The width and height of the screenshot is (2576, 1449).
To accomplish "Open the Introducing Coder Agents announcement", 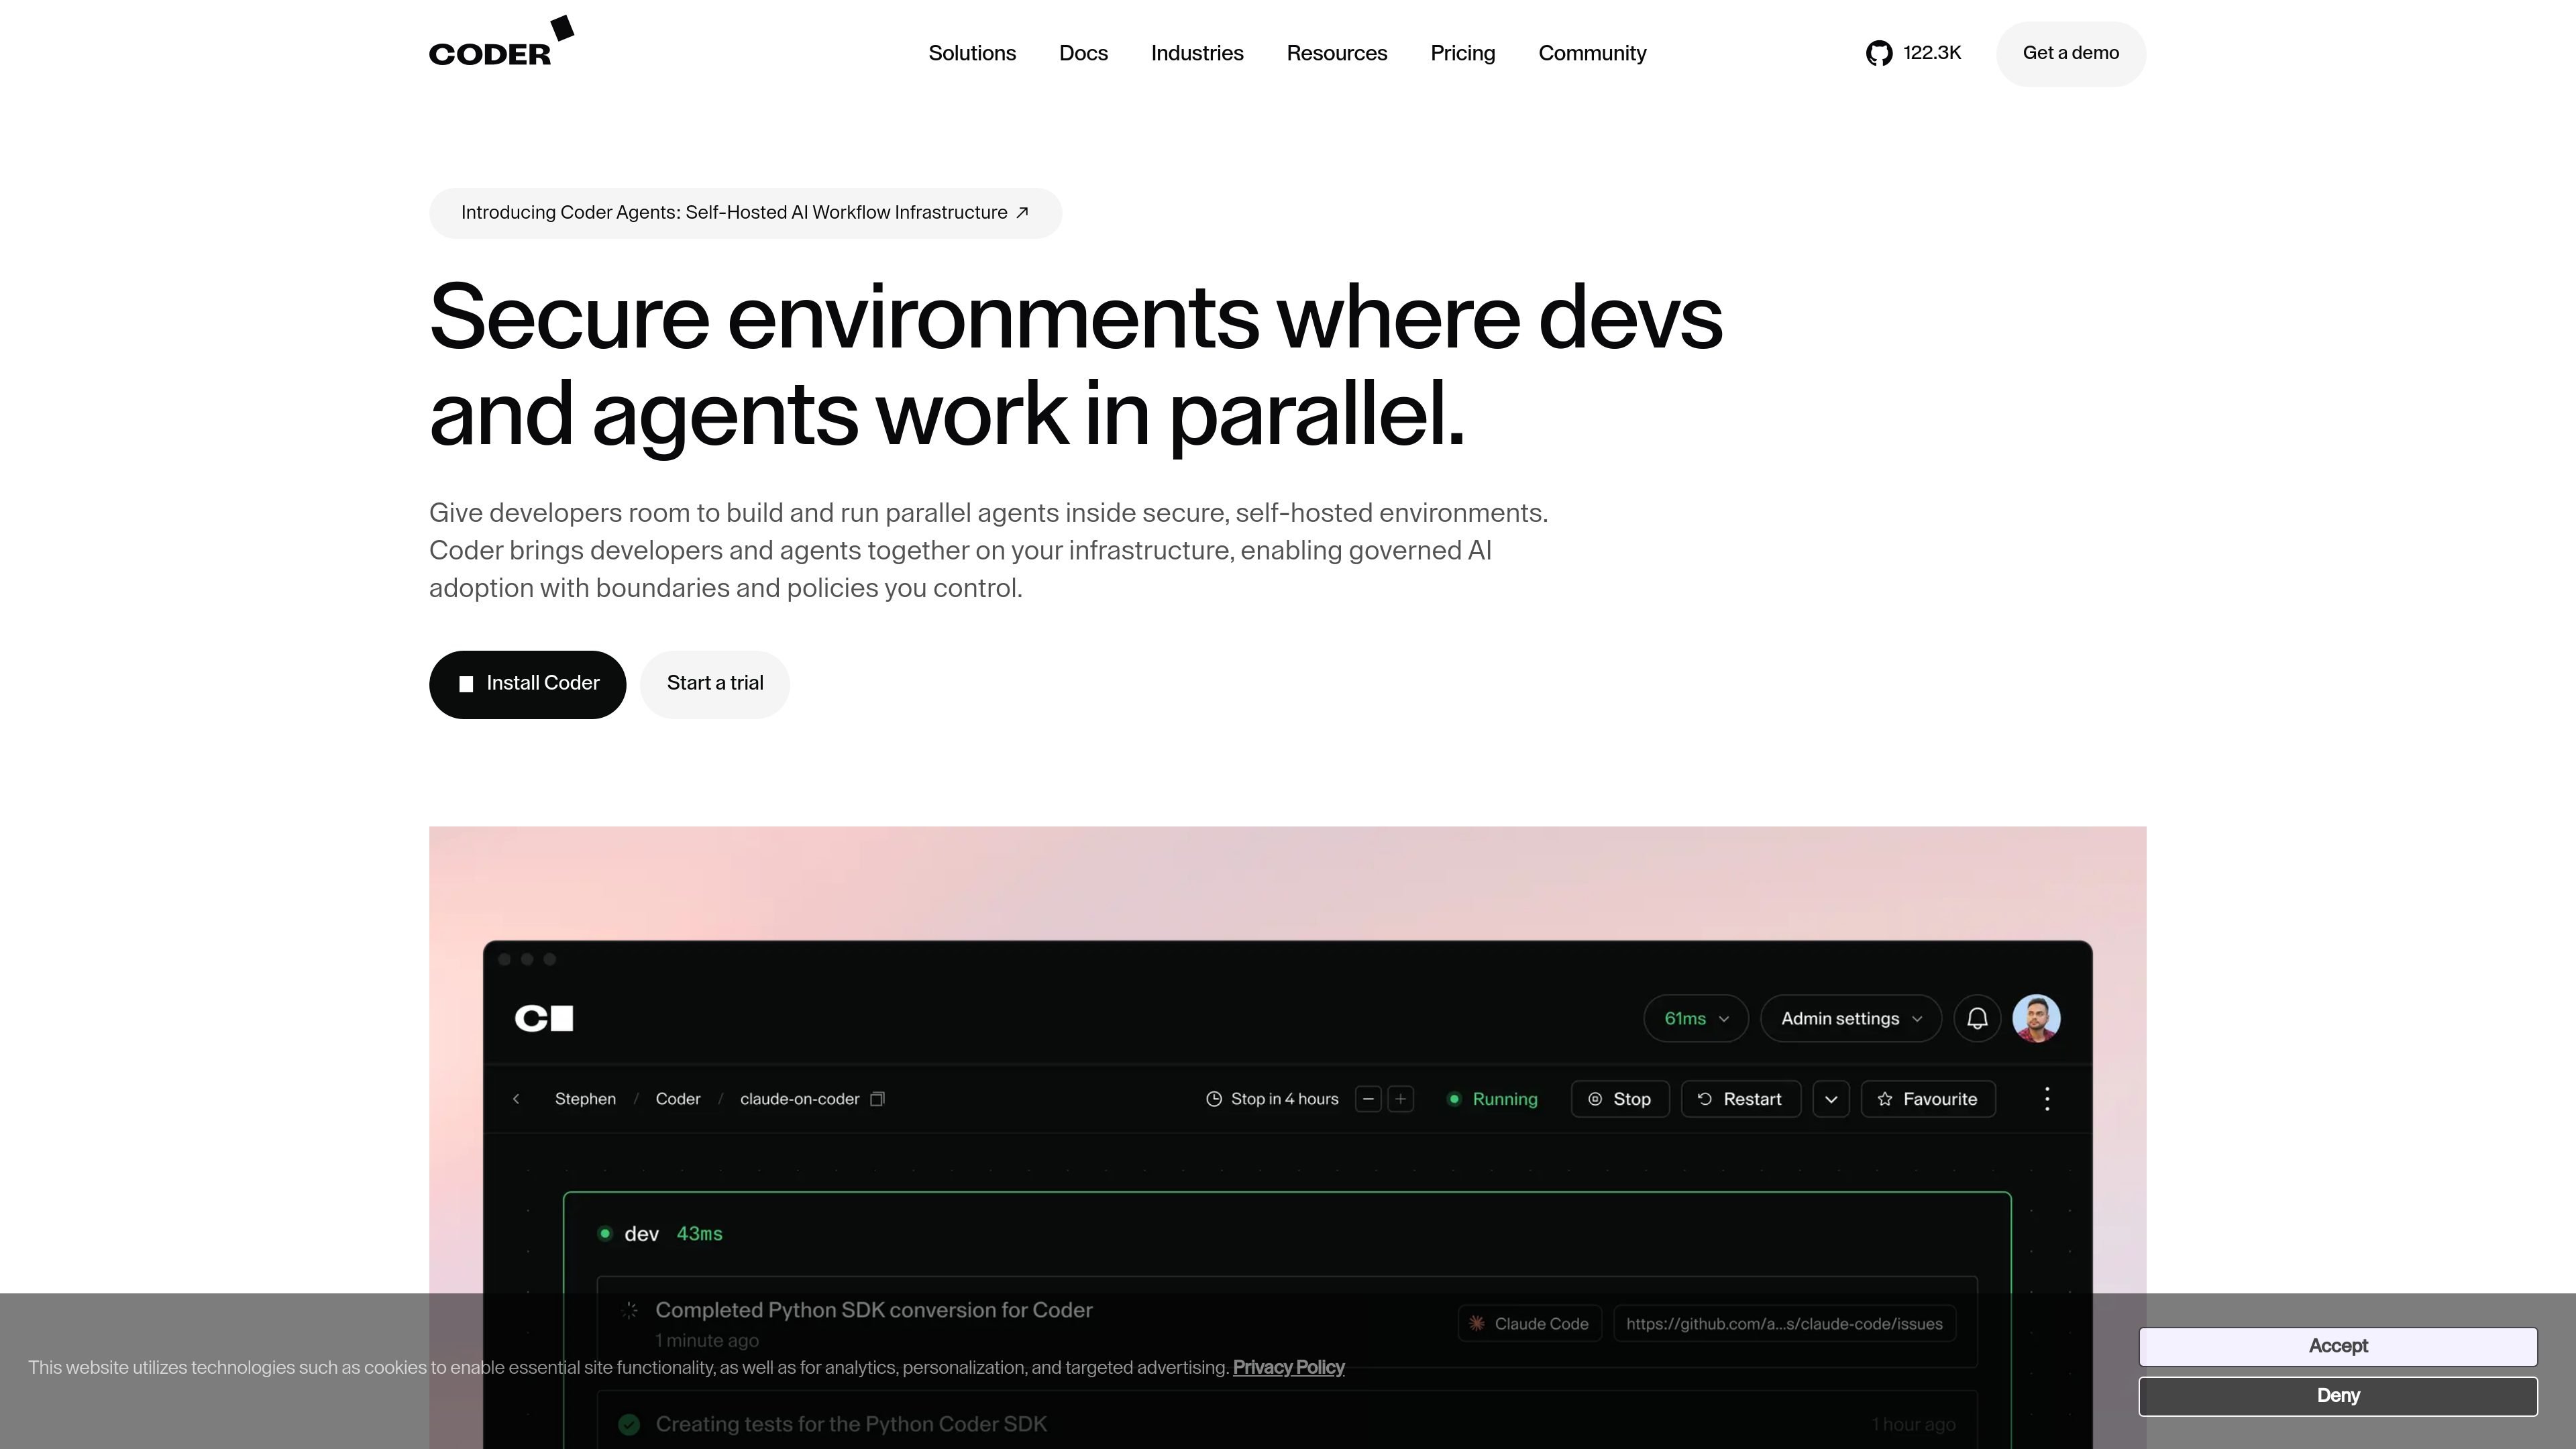I will (x=745, y=213).
